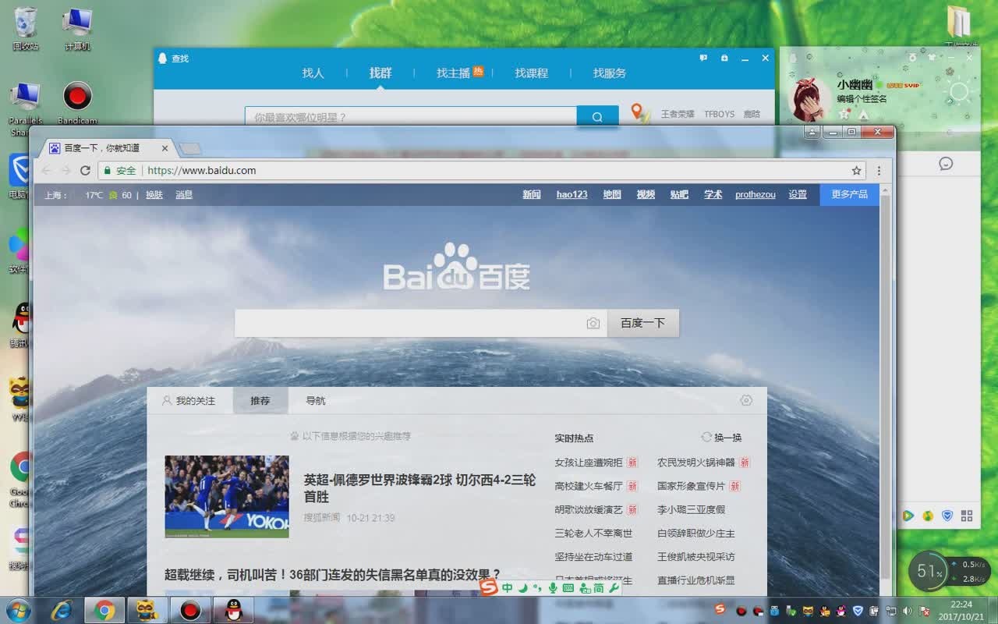
Task: Open the Chelsea football news thumbnail
Action: [x=227, y=496]
